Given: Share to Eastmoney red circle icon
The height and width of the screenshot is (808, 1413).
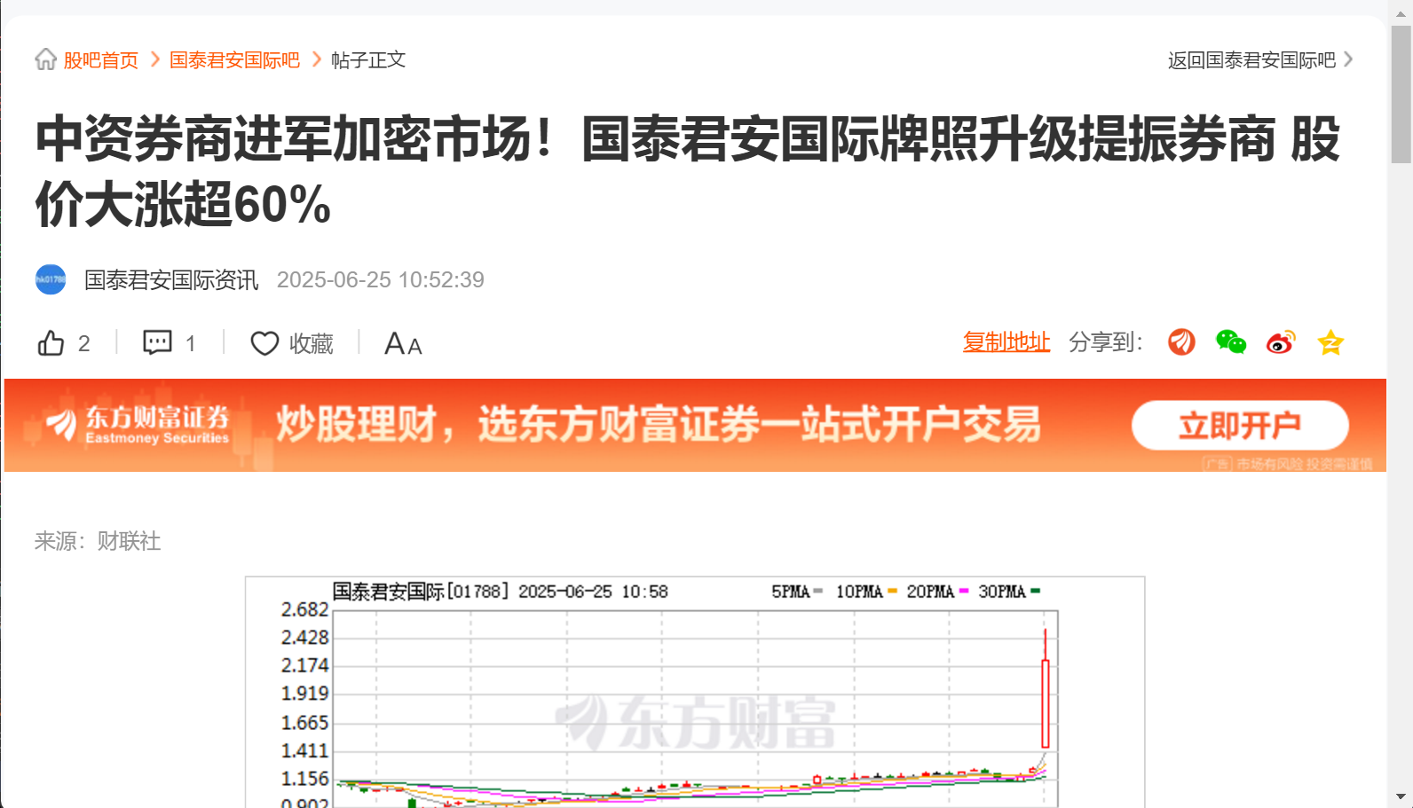Looking at the screenshot, I should coord(1181,341).
